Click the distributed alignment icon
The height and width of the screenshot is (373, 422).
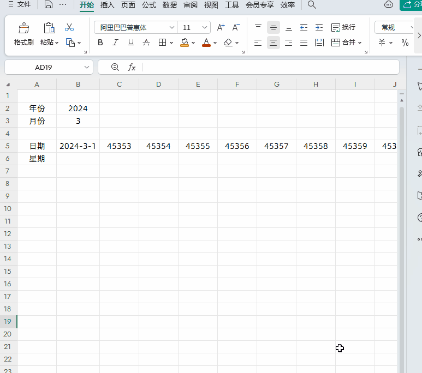pos(319,43)
